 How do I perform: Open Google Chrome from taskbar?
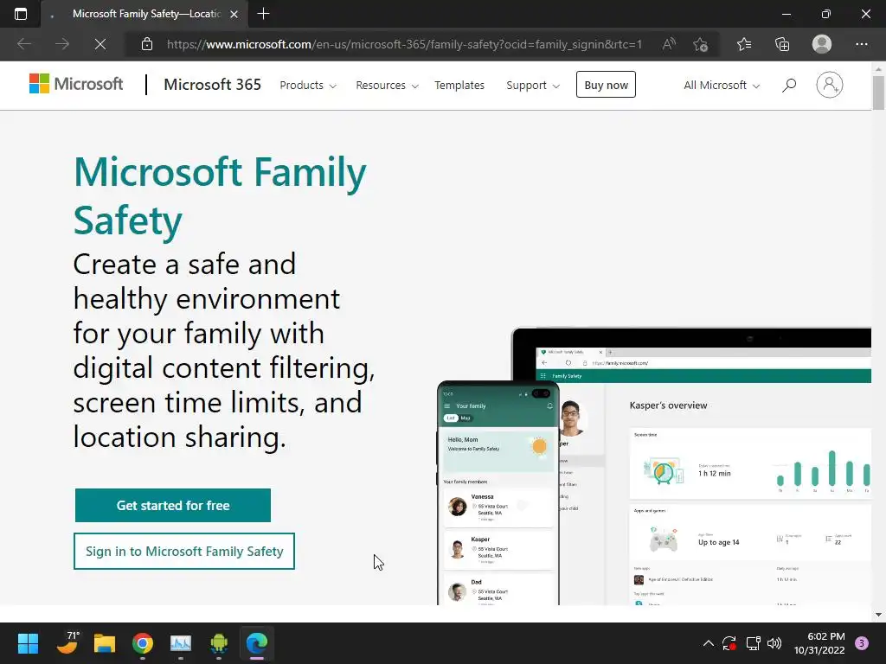point(143,643)
